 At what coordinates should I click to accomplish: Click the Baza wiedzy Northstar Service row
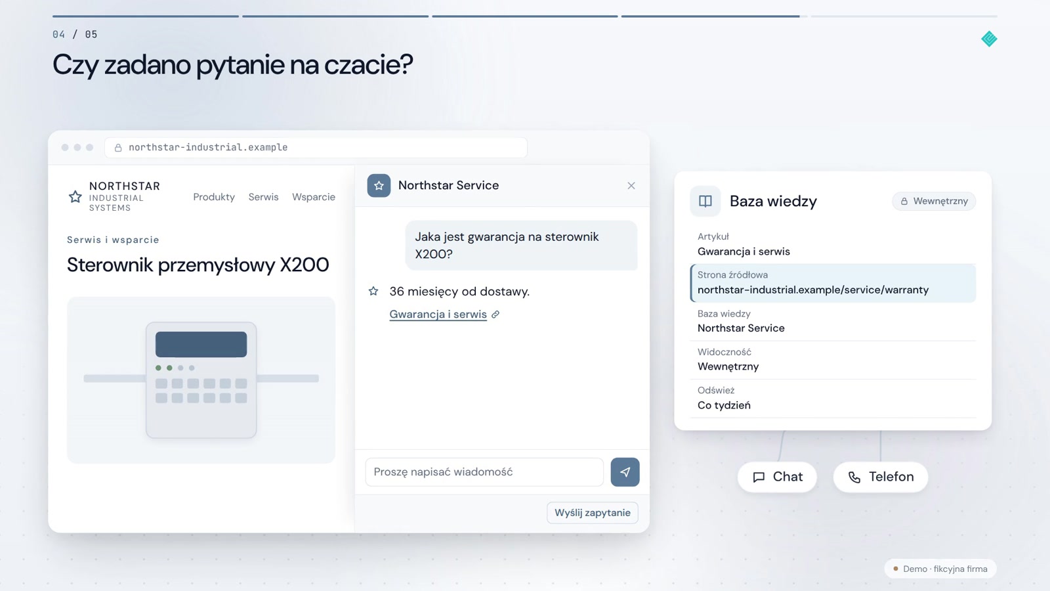833,322
